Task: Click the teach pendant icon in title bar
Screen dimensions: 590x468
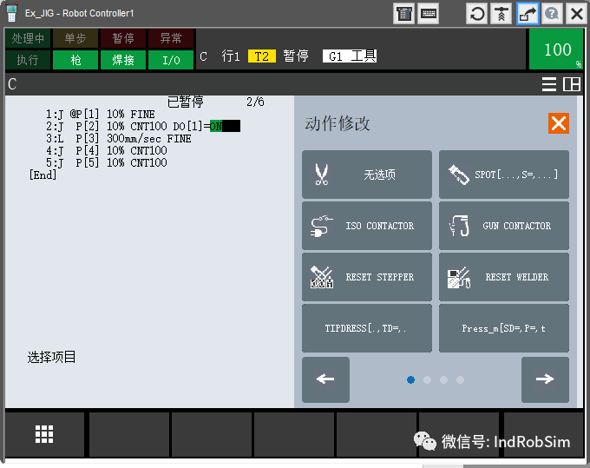Action: pyautogui.click(x=11, y=12)
